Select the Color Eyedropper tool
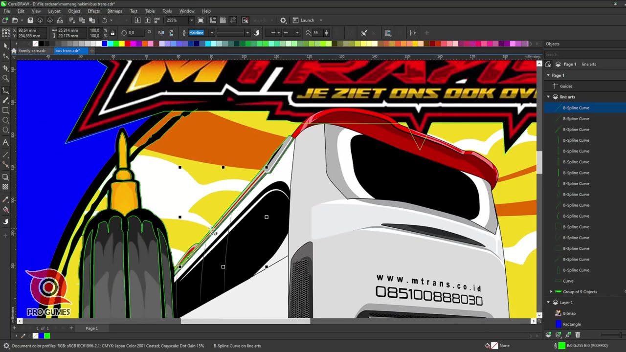 [x=6, y=199]
